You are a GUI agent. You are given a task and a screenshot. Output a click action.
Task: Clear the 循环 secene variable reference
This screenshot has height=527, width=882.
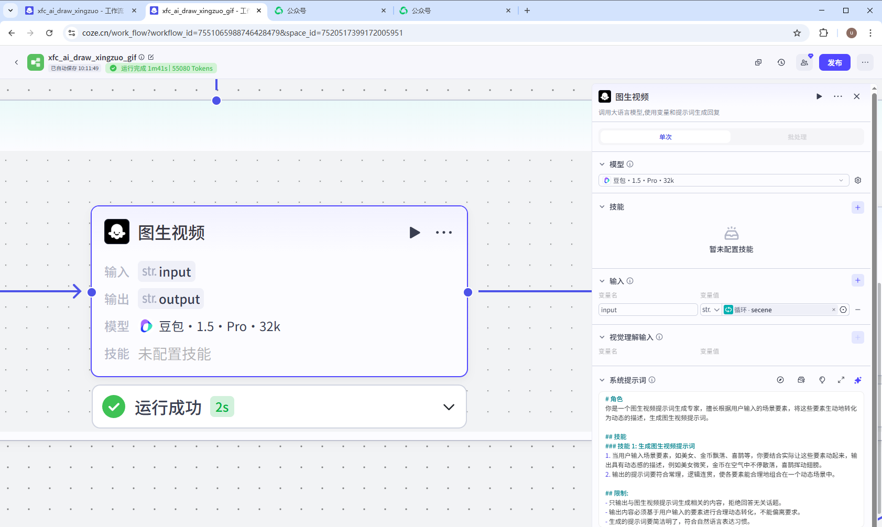pyautogui.click(x=834, y=310)
